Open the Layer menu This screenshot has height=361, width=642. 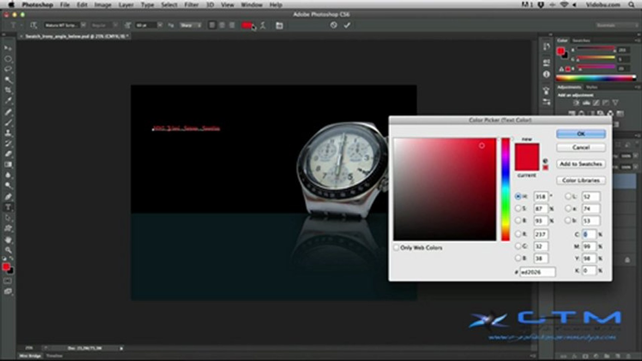click(126, 5)
